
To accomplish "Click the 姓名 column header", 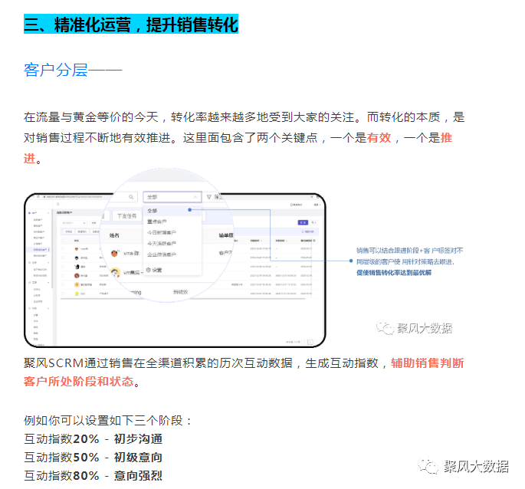I will [114, 235].
